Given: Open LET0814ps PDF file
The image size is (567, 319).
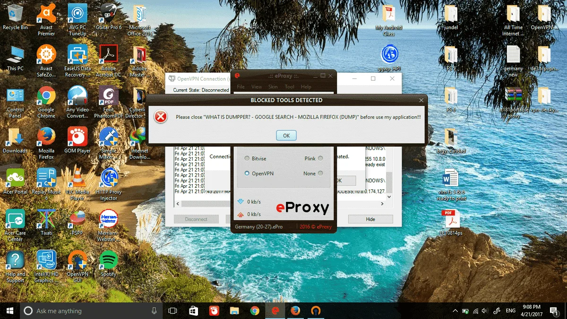Looking at the screenshot, I should pos(451,223).
